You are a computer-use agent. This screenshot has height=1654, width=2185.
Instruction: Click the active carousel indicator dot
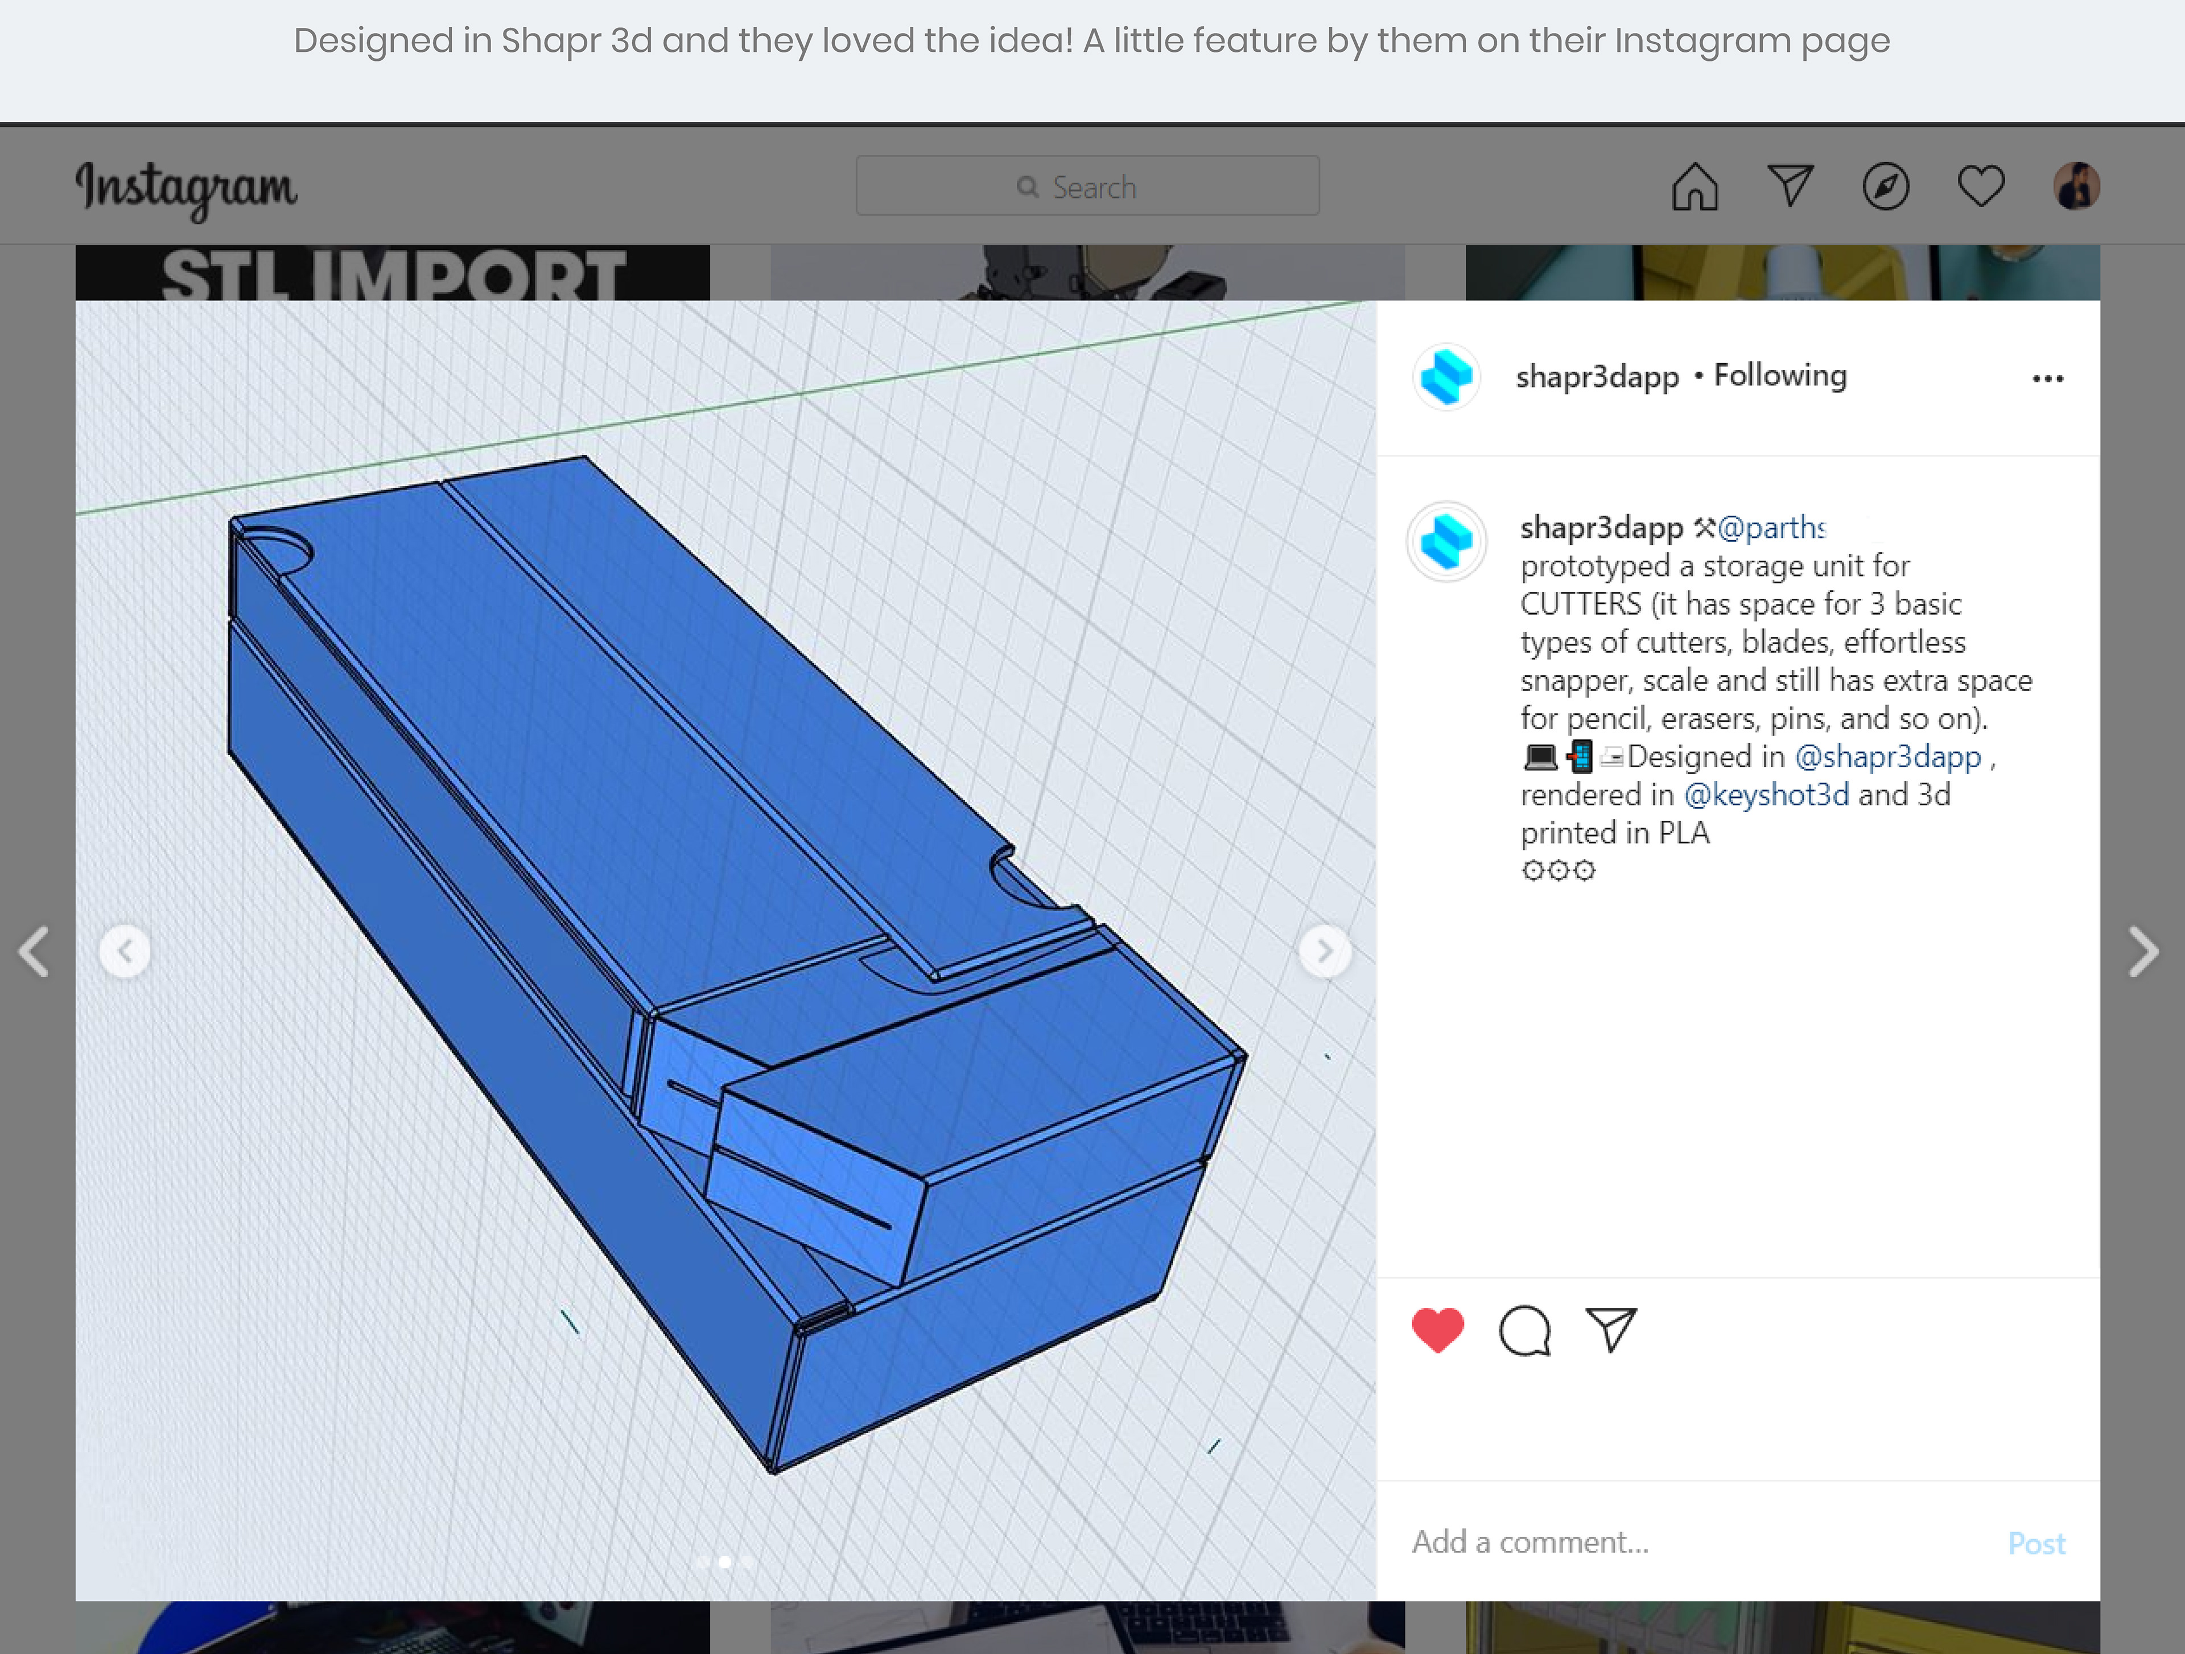click(725, 1562)
